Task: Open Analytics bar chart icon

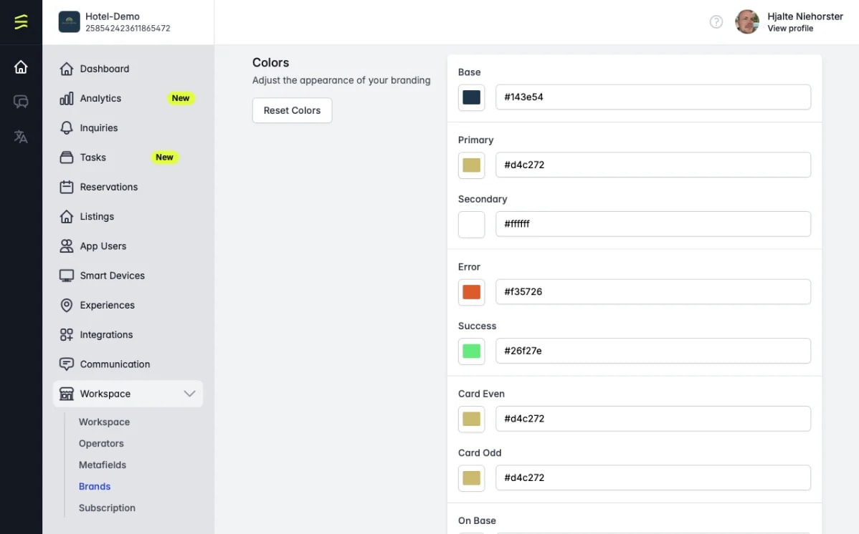Action: [x=66, y=99]
